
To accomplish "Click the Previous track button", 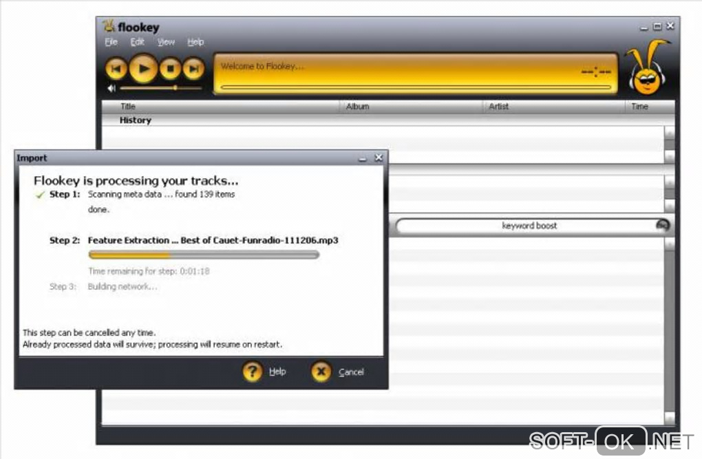I will pos(116,69).
